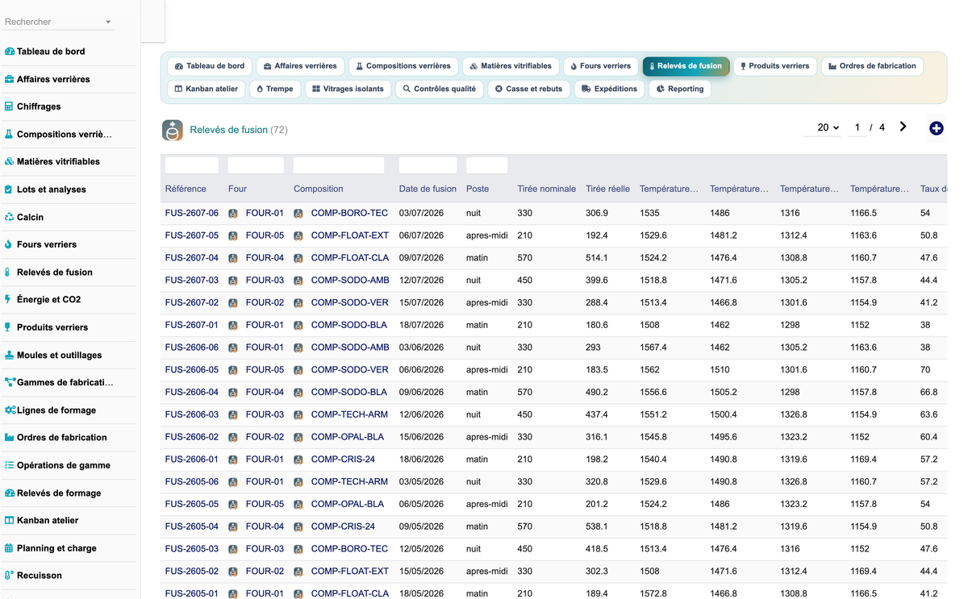Open the Ordres de fabrication tab

(x=872, y=66)
